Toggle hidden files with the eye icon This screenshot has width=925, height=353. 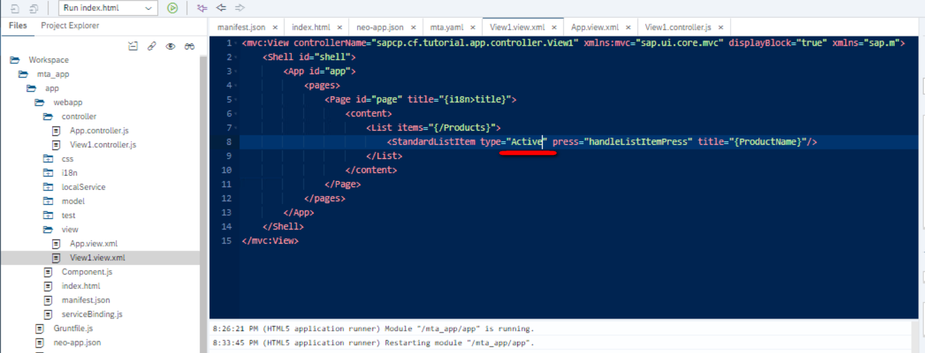click(170, 46)
